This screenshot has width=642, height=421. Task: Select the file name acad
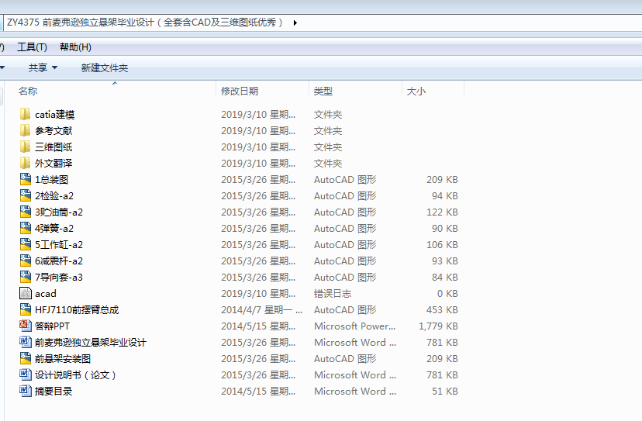point(46,293)
